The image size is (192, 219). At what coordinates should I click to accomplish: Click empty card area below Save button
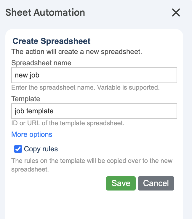[94, 205]
